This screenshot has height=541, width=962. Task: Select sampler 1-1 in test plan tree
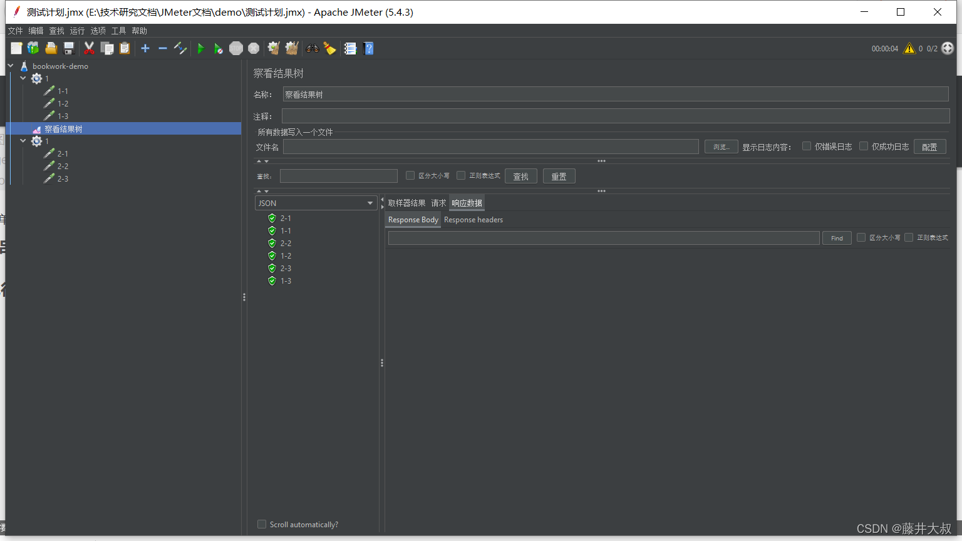(x=63, y=91)
